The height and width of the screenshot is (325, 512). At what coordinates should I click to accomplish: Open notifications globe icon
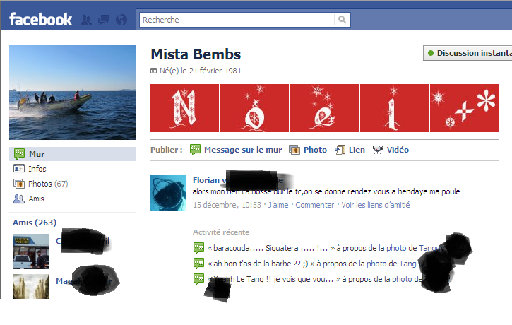point(121,20)
